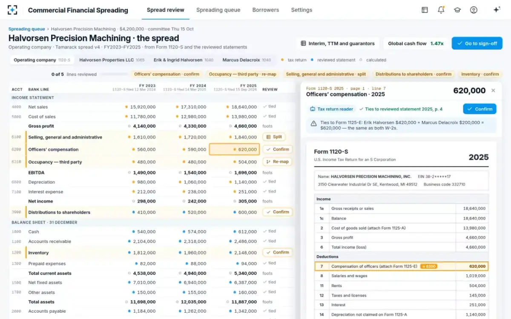Open the layout panel icon

click(425, 10)
